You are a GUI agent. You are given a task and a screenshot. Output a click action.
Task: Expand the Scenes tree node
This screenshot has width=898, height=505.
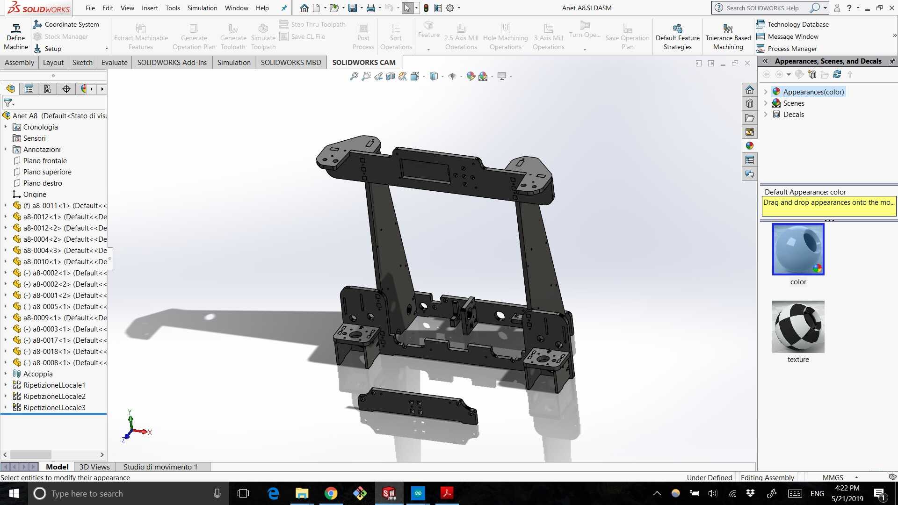pyautogui.click(x=766, y=103)
